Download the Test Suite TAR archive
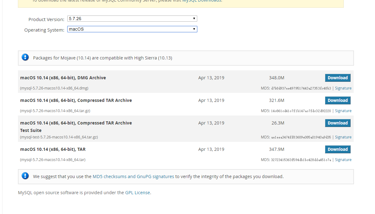Screen dimensions: 375x214 tap(338, 123)
